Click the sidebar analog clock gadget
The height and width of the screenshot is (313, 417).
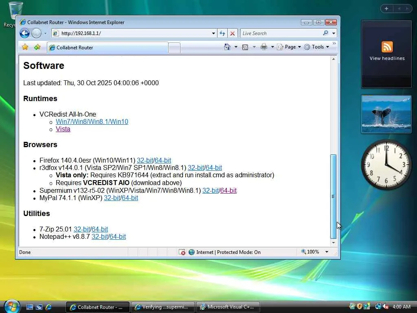tap(386, 165)
